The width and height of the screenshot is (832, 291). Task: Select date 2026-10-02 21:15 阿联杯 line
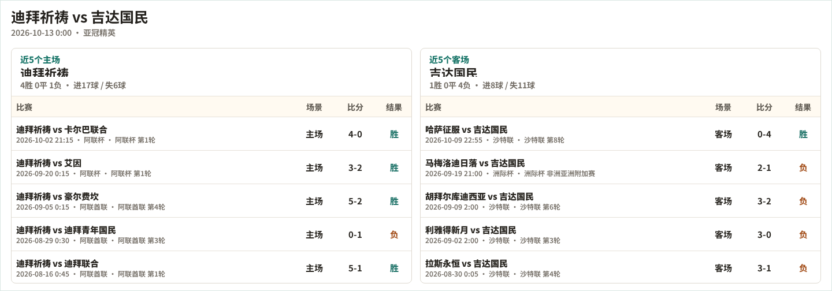(x=86, y=140)
